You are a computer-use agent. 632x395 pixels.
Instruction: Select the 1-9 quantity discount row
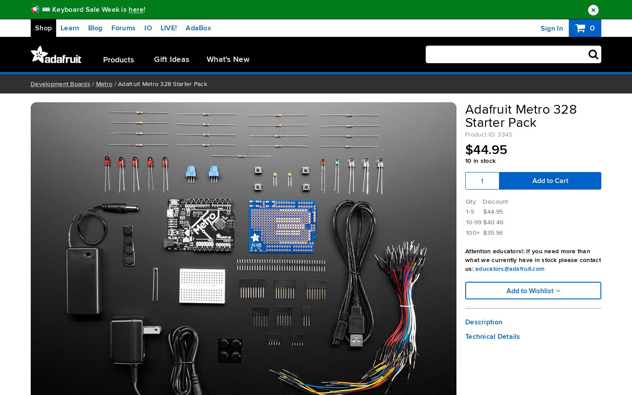click(485, 212)
